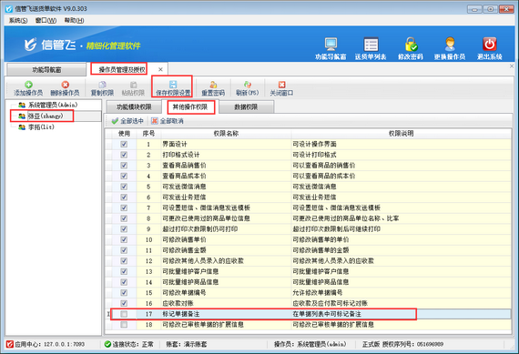
Task: Click the 重置密码 reset password icon
Action: pyautogui.click(x=213, y=85)
